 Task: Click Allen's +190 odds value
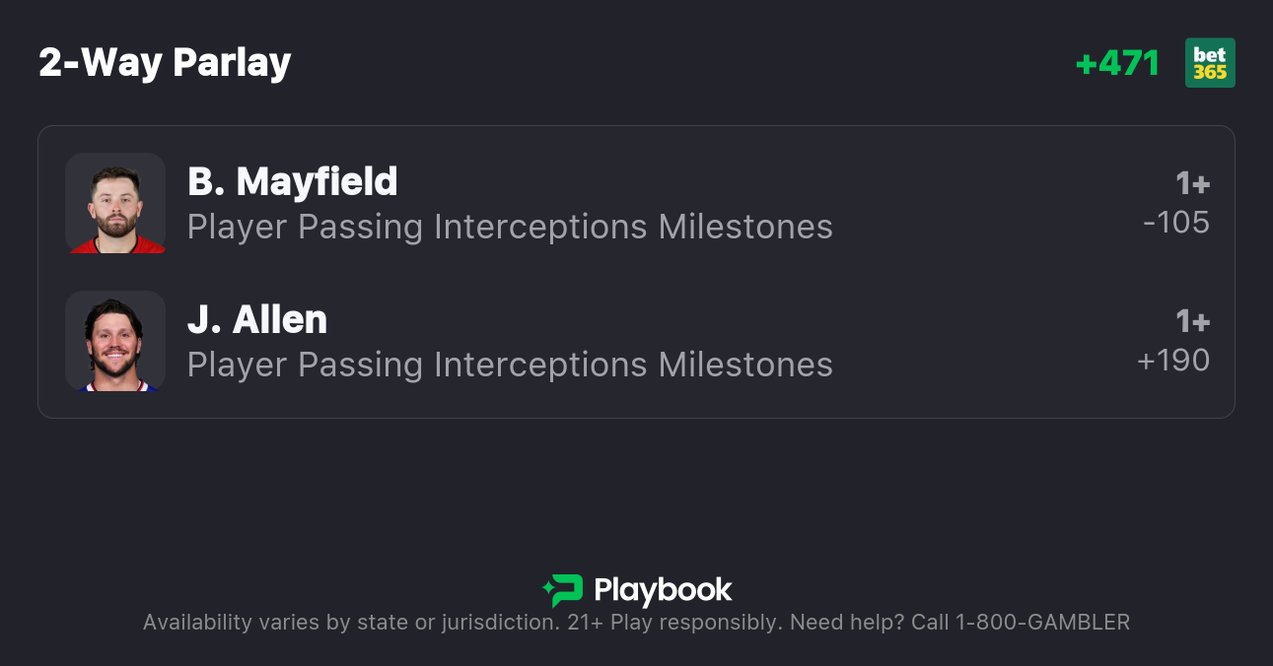tap(1173, 361)
